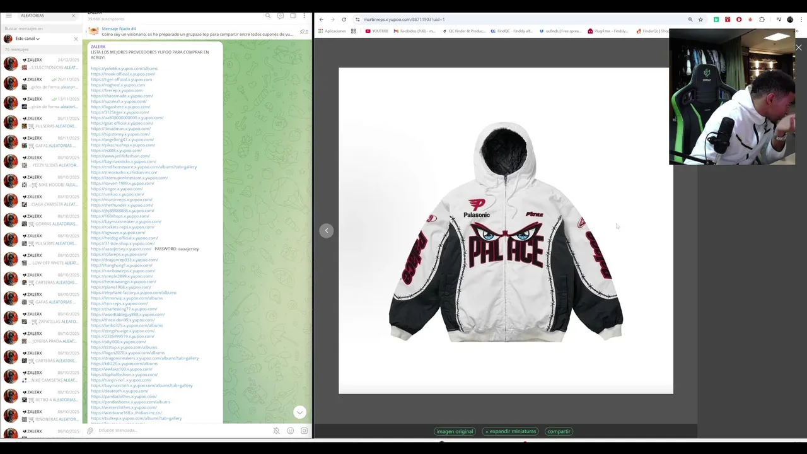
Task: Click the green browser extension icon
Action: click(x=716, y=20)
